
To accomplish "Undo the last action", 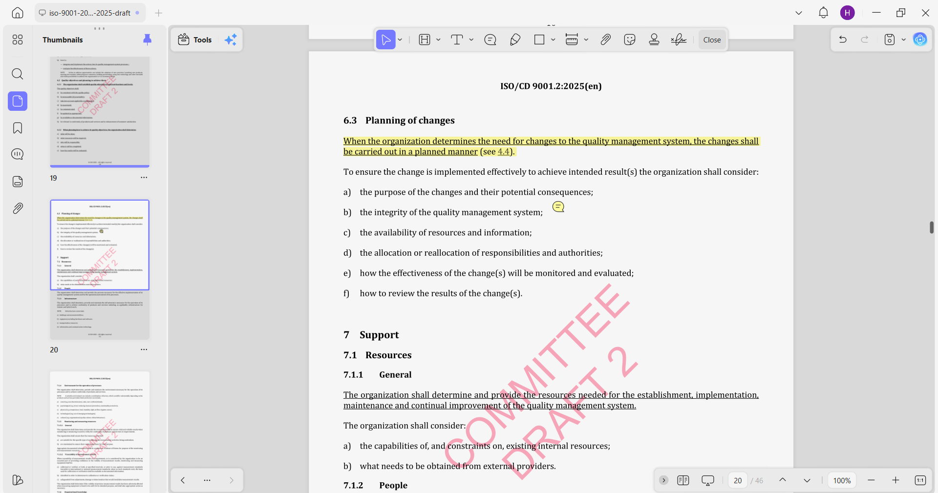I will coord(843,40).
